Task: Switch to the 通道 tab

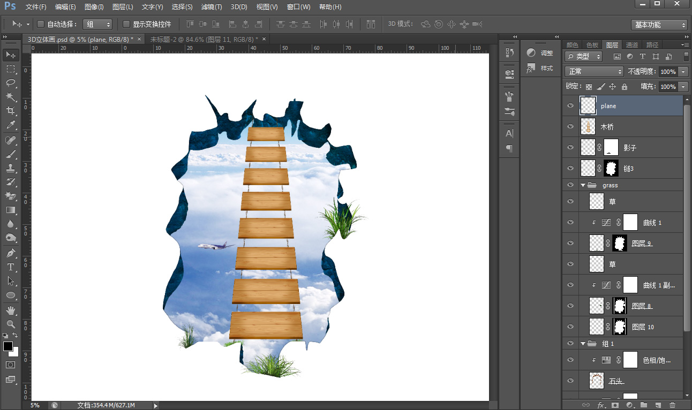Action: 632,45
